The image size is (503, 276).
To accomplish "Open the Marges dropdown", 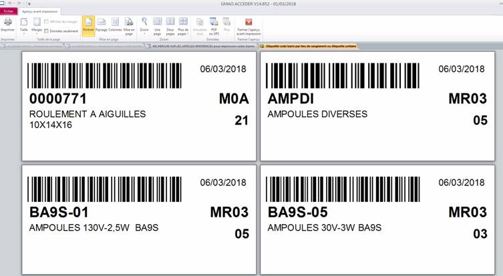I will click(37, 25).
